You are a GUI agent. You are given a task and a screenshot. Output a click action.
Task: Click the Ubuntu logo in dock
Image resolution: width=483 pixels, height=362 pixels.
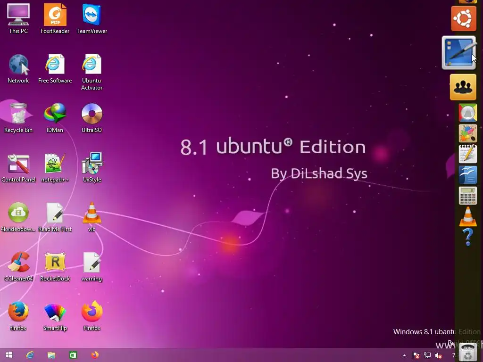tap(464, 18)
